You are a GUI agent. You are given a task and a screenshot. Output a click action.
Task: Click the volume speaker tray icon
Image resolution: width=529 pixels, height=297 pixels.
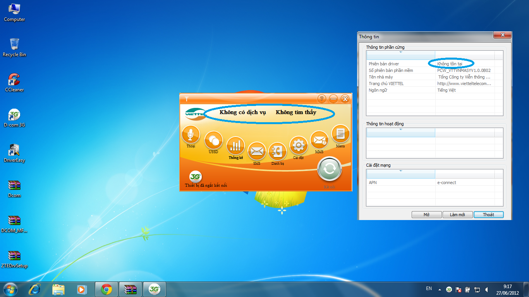tap(486, 289)
